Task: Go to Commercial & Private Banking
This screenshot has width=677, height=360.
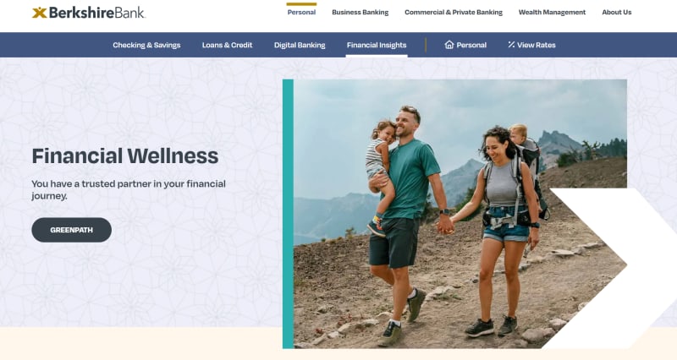Action: [x=454, y=12]
